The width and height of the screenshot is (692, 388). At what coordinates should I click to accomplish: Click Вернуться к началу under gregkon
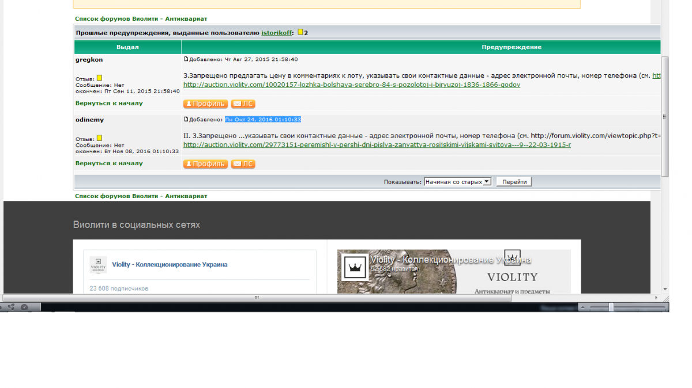click(109, 104)
